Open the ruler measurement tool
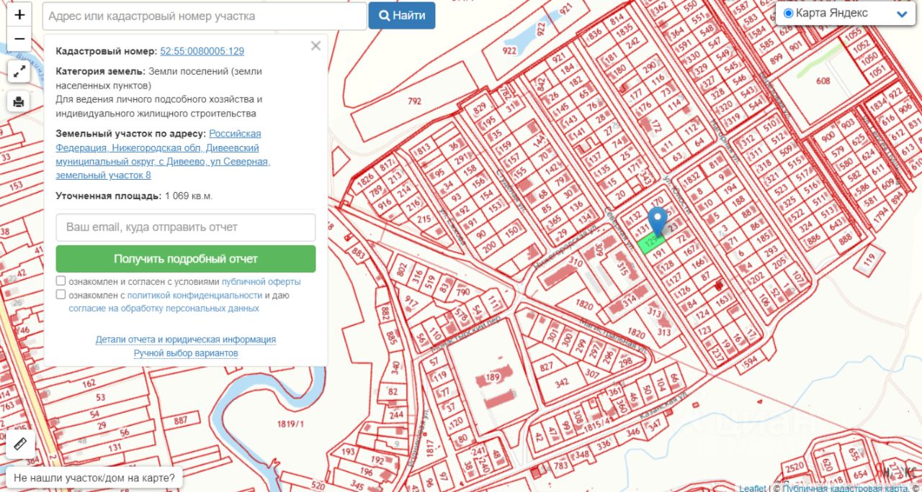This screenshot has width=922, height=492. (19, 445)
